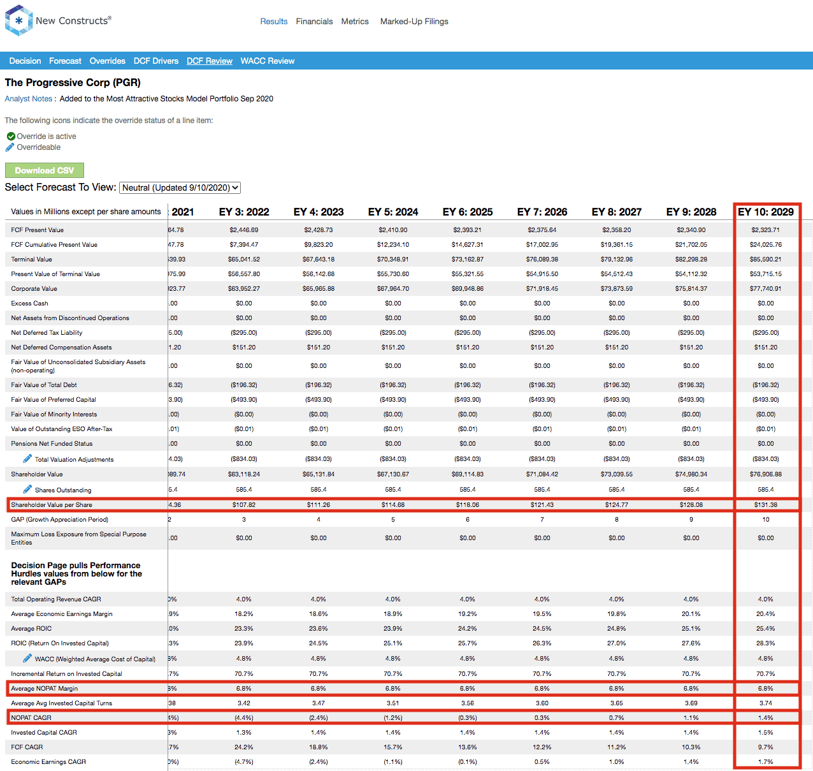Click the Download CSV button
813x771 pixels.
pos(45,170)
